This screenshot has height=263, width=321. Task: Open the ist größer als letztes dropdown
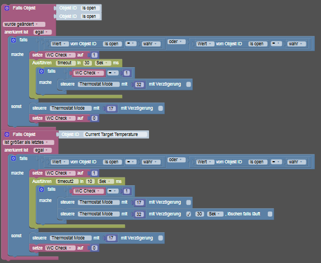[x=29, y=142]
